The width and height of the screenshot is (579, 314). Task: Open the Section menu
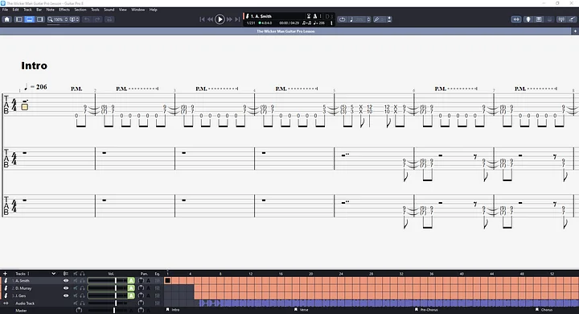[x=80, y=10]
